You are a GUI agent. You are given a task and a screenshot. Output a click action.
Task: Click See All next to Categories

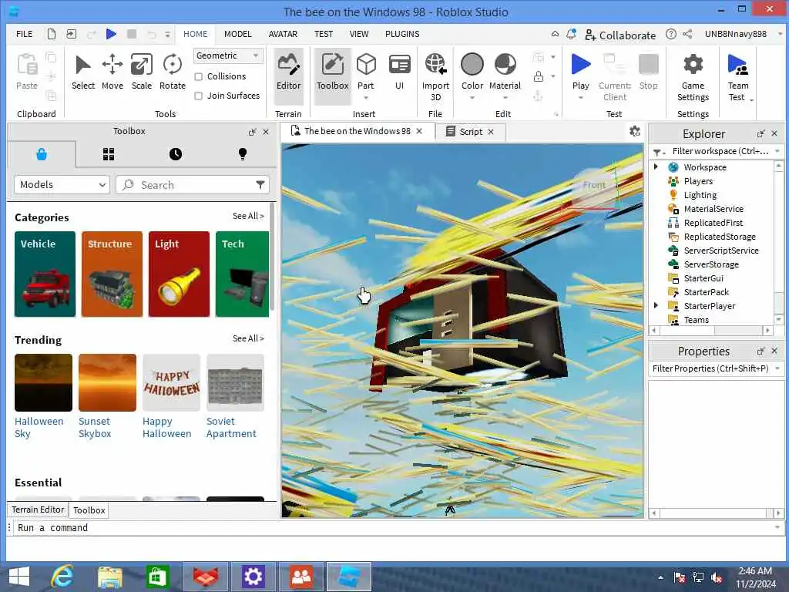(248, 216)
